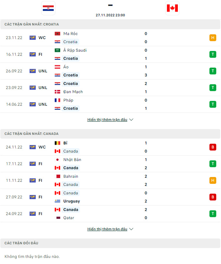The height and width of the screenshot is (264, 221).
Task: Click the green T badge for Pháp match
Action: click(x=213, y=104)
